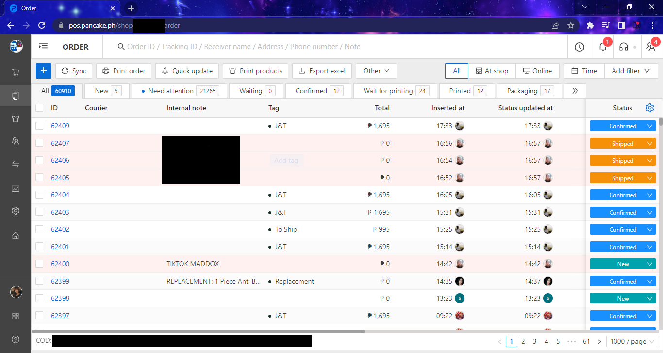663x353 pixels.
Task: Click the Time filter button
Action: pos(584,71)
